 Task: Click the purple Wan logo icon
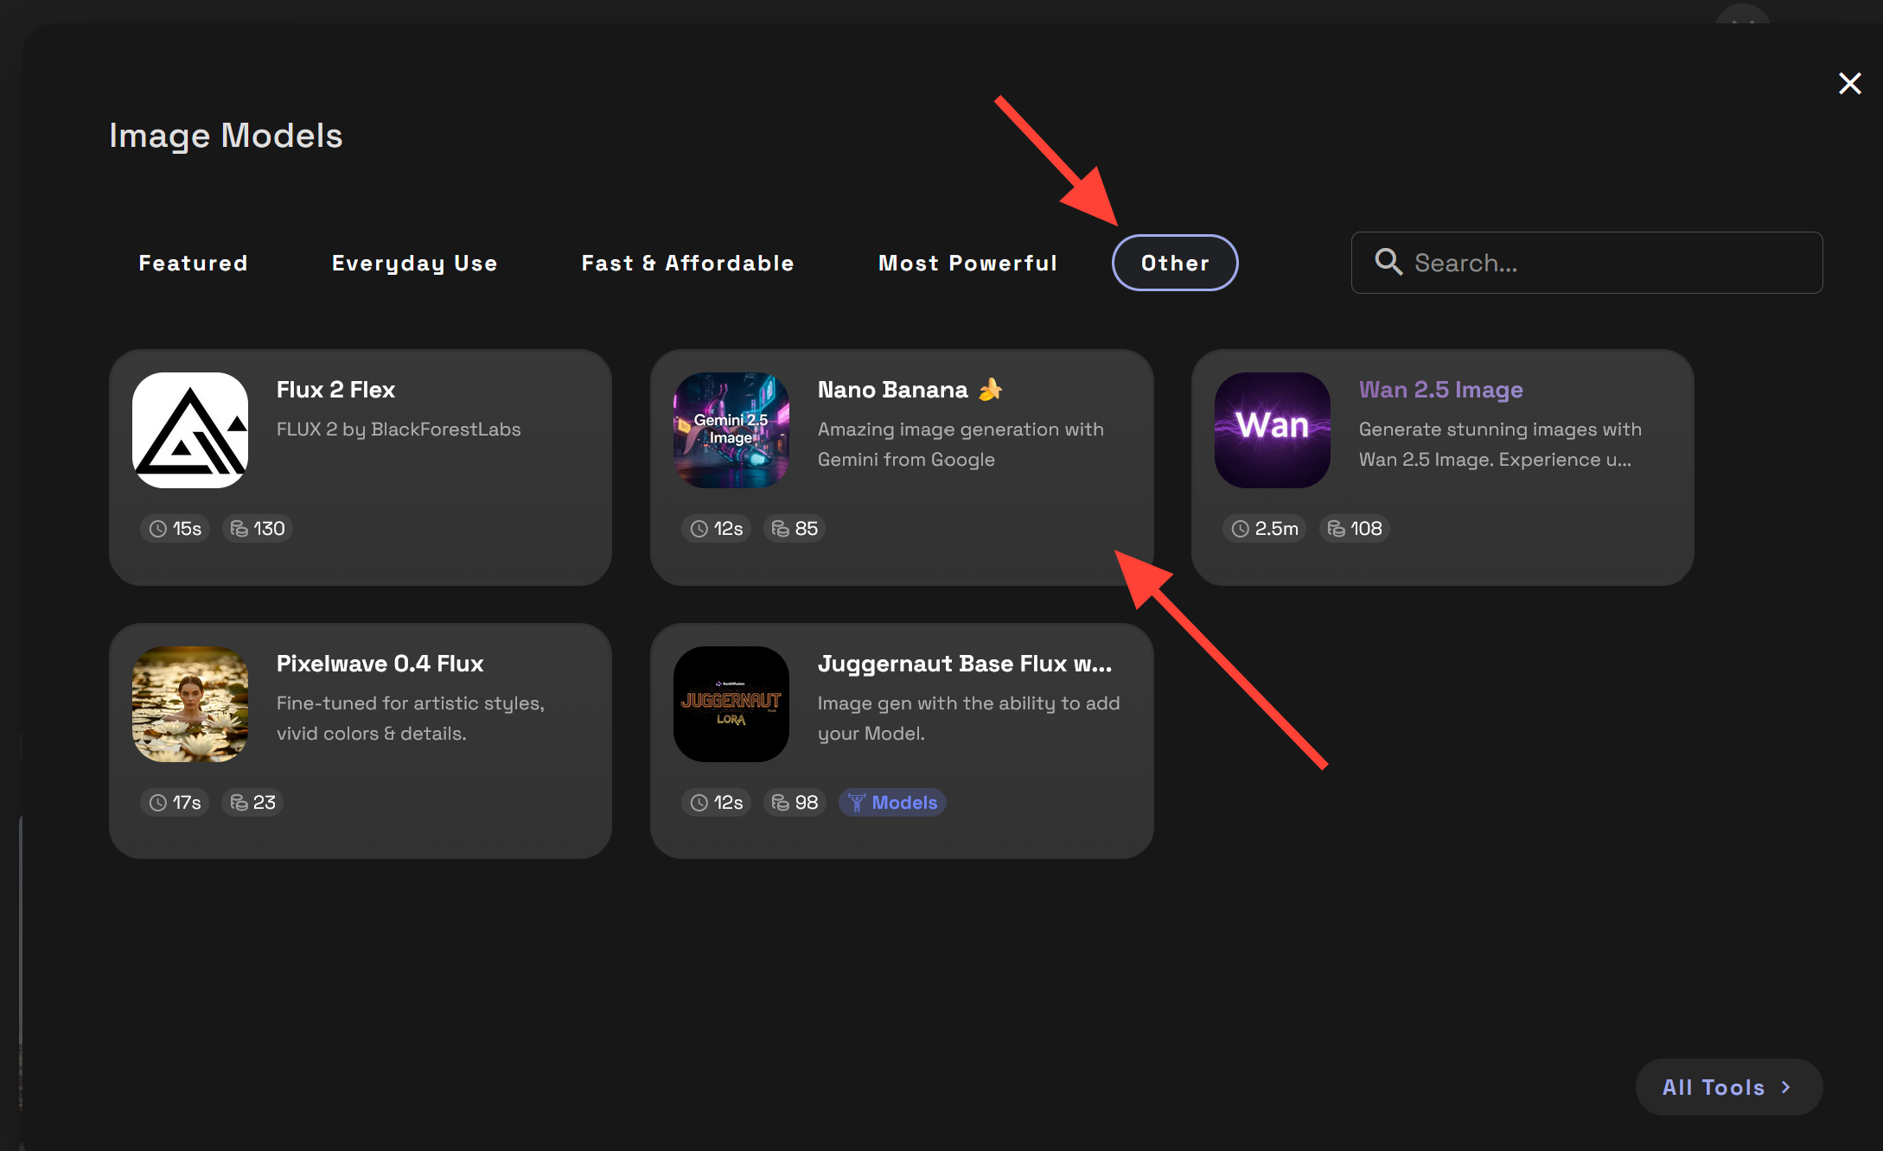pyautogui.click(x=1273, y=430)
